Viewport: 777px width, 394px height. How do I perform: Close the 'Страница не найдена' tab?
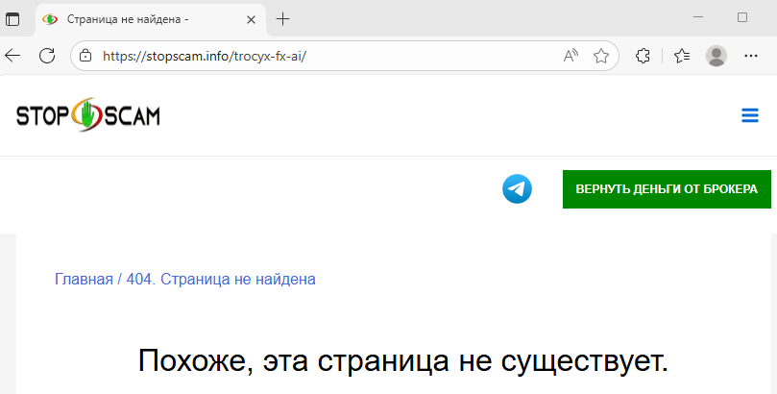tap(252, 20)
